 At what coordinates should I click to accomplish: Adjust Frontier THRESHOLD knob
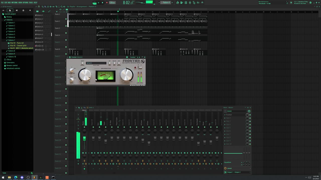[85, 75]
